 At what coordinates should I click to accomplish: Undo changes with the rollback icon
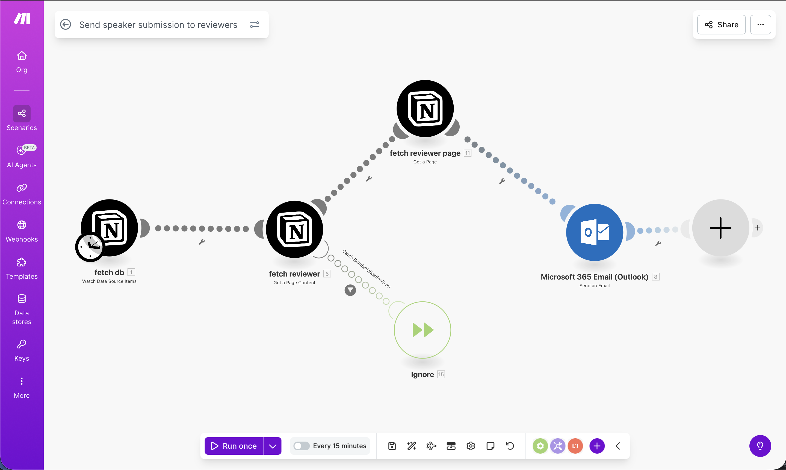point(510,446)
